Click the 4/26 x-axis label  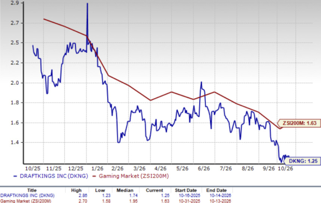pyautogui.click(x=161, y=169)
